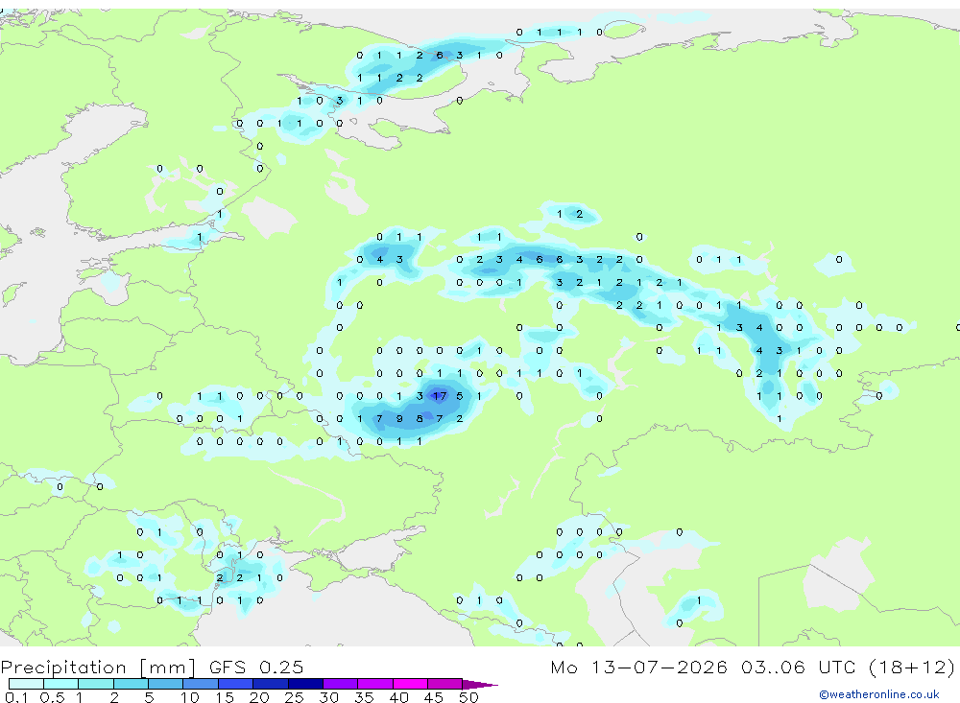
Task: Click the above-50 mm arrow tip of legend
Action: click(x=479, y=684)
